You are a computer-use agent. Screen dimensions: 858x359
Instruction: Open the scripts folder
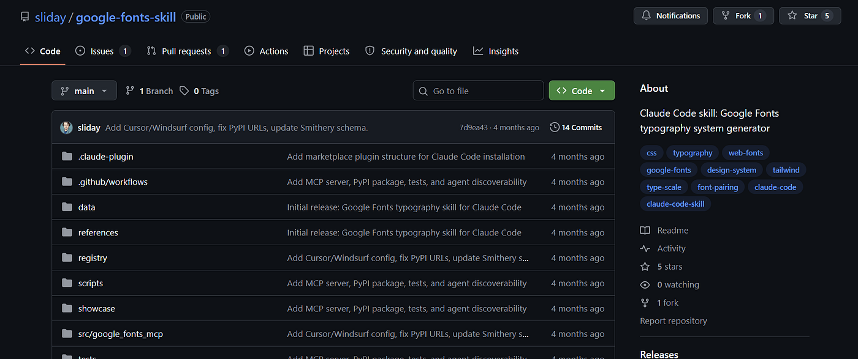91,283
